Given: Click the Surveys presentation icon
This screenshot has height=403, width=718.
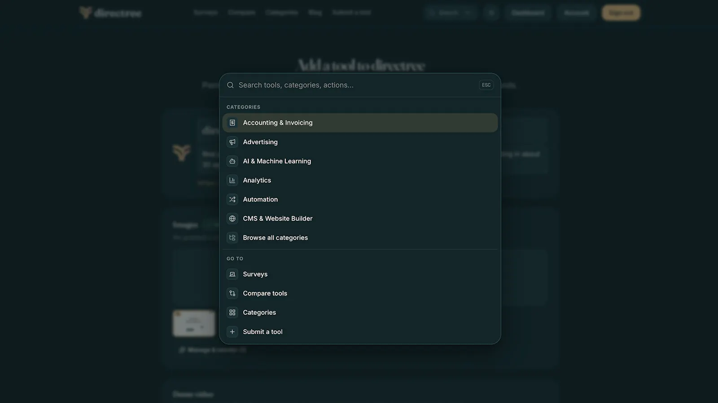Looking at the screenshot, I should (232, 274).
